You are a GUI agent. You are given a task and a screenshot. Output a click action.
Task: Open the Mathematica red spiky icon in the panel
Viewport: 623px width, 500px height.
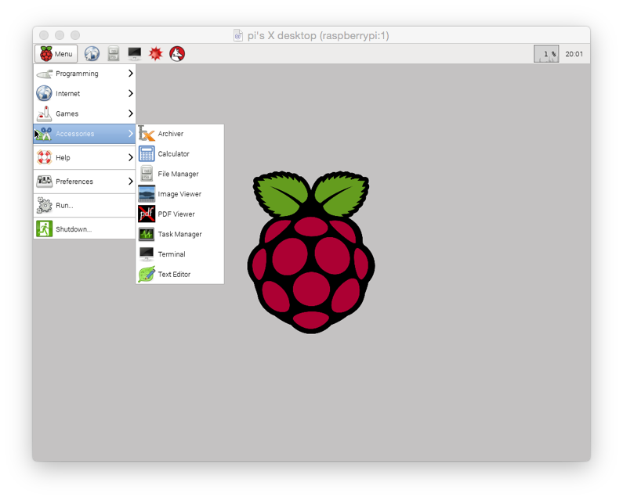pyautogui.click(x=156, y=53)
